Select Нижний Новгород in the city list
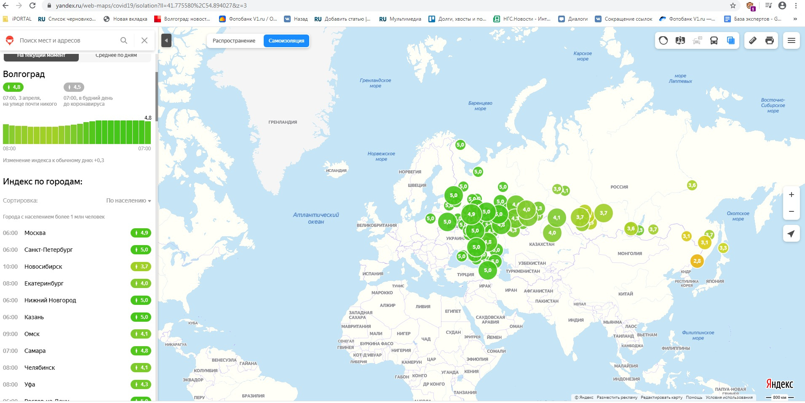 (77, 300)
